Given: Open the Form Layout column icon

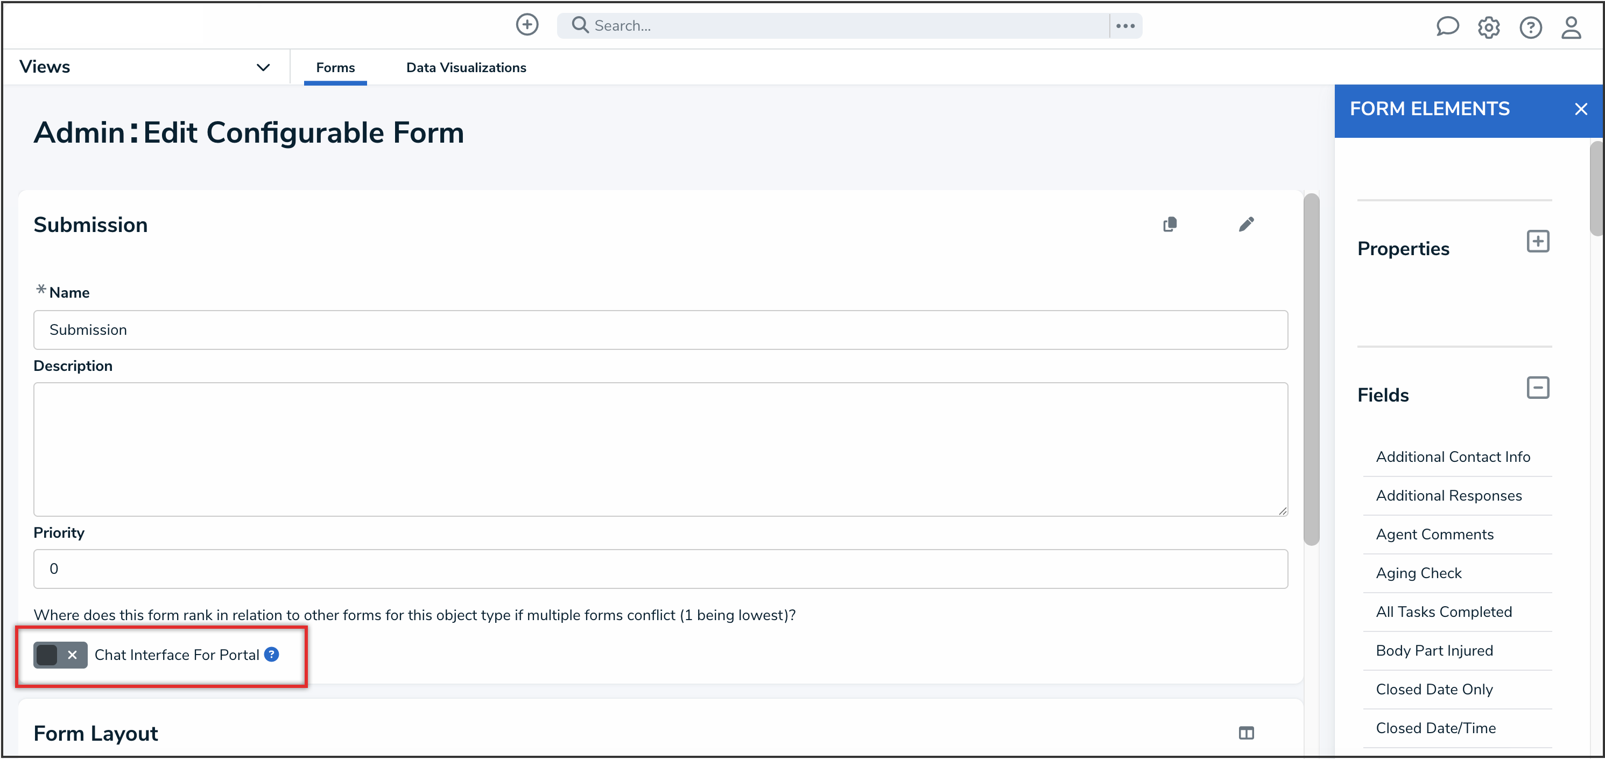Looking at the screenshot, I should 1246,733.
